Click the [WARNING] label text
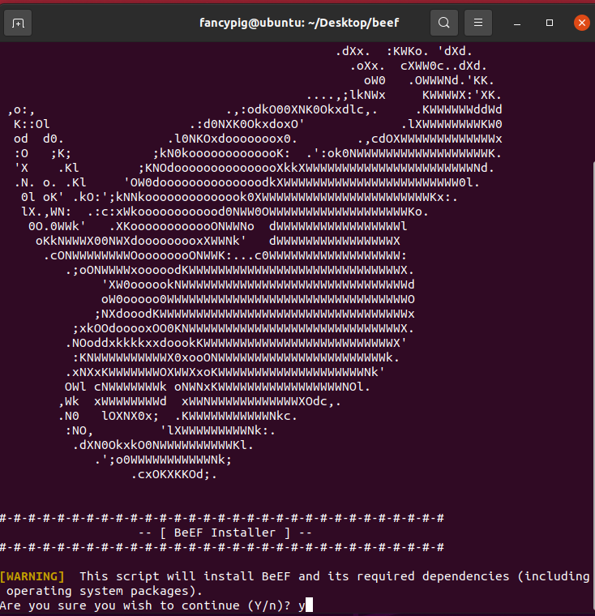Image resolution: width=595 pixels, height=616 pixels. 32,576
